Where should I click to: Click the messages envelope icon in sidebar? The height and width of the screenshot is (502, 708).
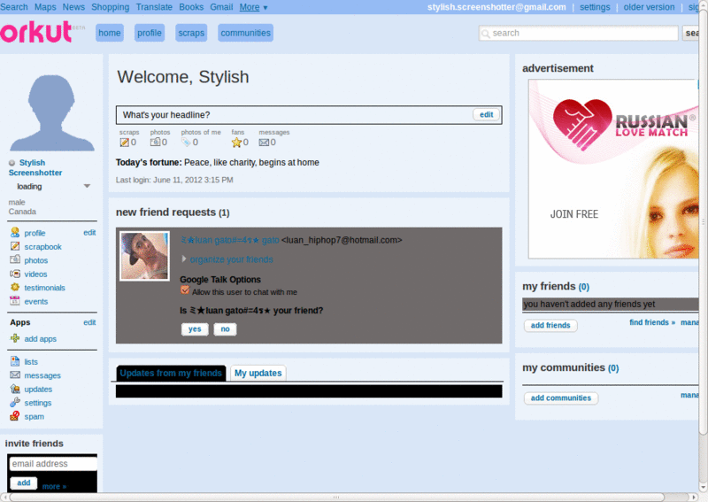(15, 375)
